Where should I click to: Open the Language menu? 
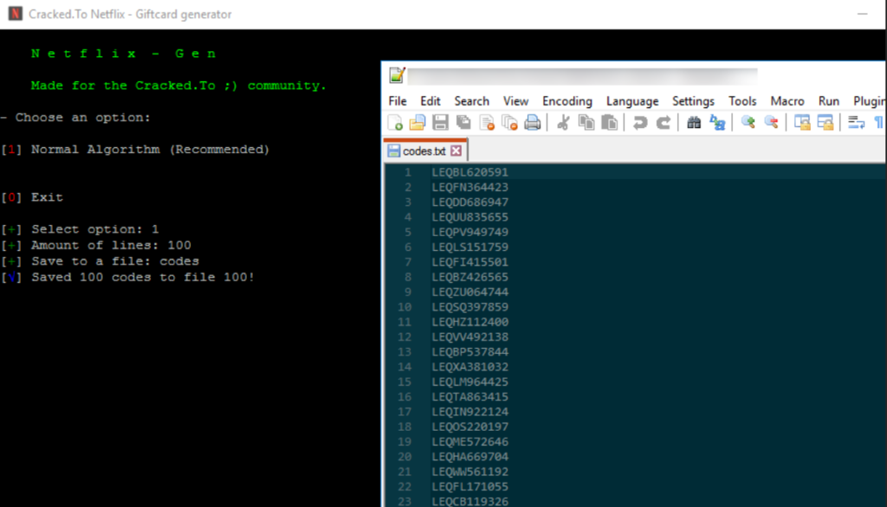(x=632, y=101)
